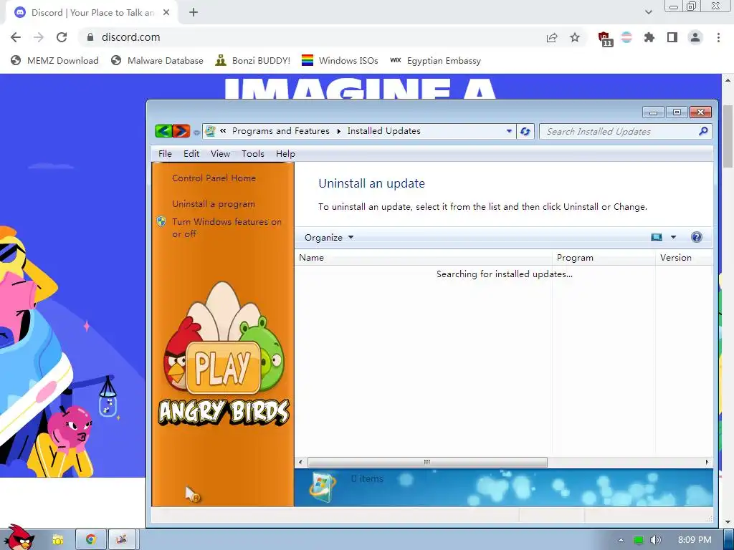
Task: Open recent pages dropdown beside nav arrows
Action: [196, 132]
